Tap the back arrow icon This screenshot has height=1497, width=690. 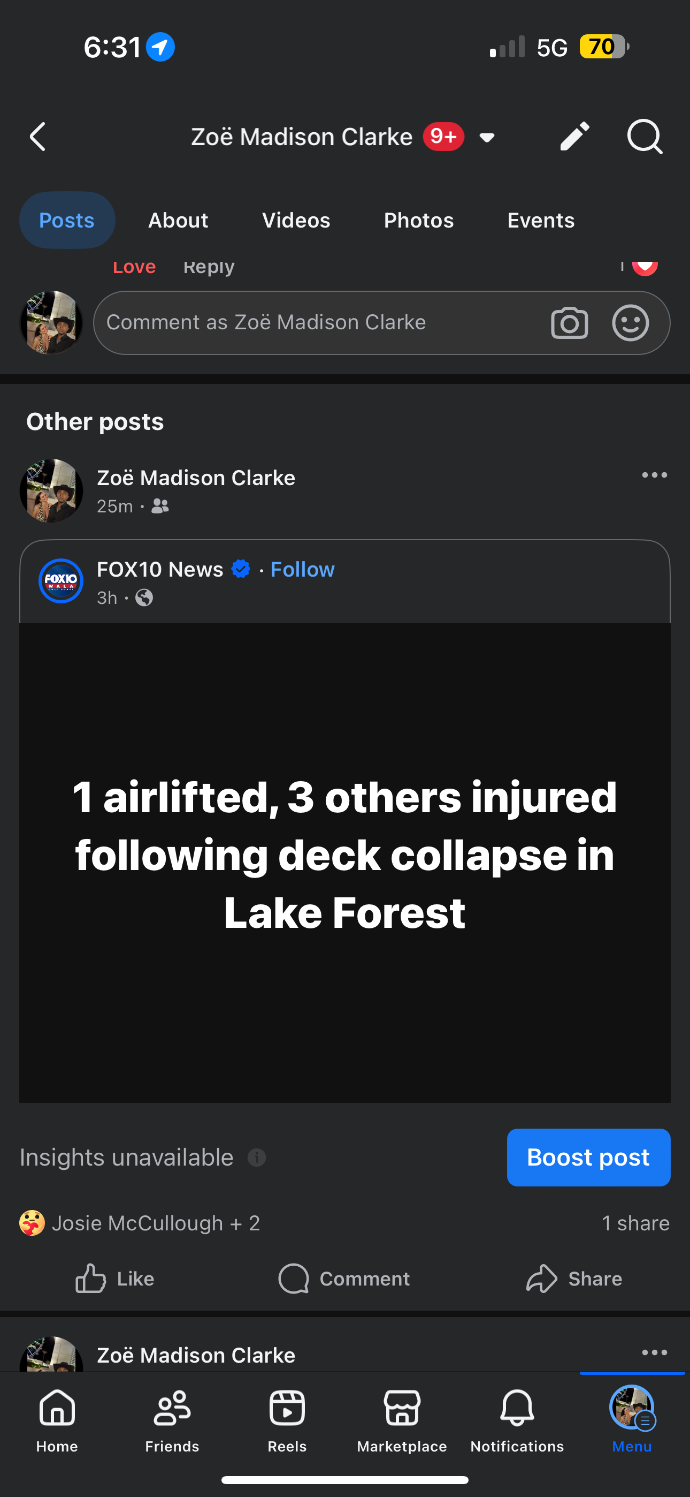(x=38, y=137)
